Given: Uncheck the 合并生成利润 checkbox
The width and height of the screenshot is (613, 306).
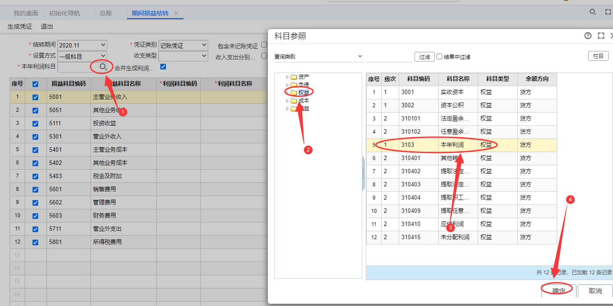Looking at the screenshot, I should pyautogui.click(x=163, y=67).
